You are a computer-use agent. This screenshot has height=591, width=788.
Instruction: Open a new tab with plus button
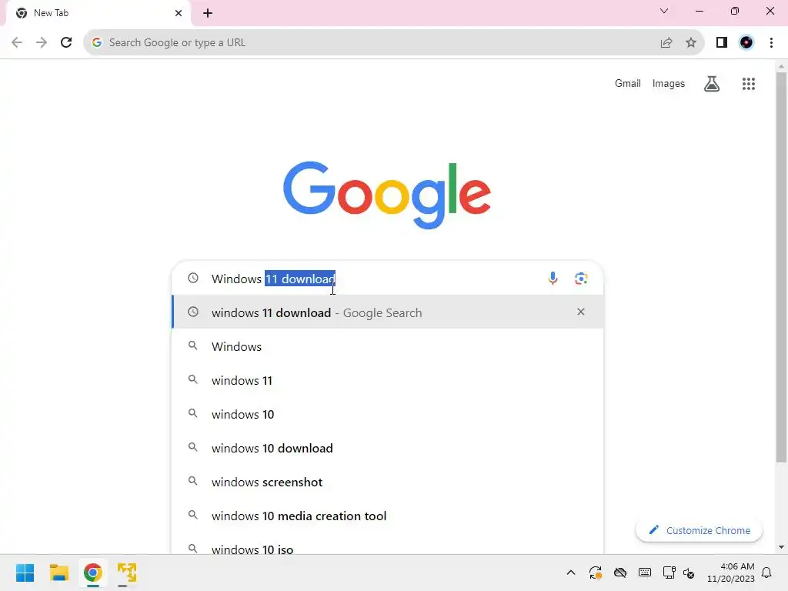208,13
